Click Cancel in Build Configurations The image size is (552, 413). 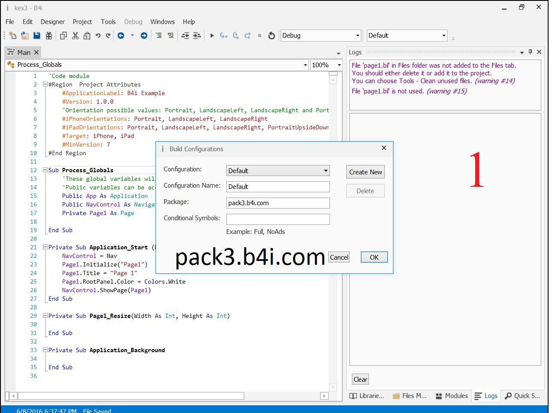[x=339, y=257]
